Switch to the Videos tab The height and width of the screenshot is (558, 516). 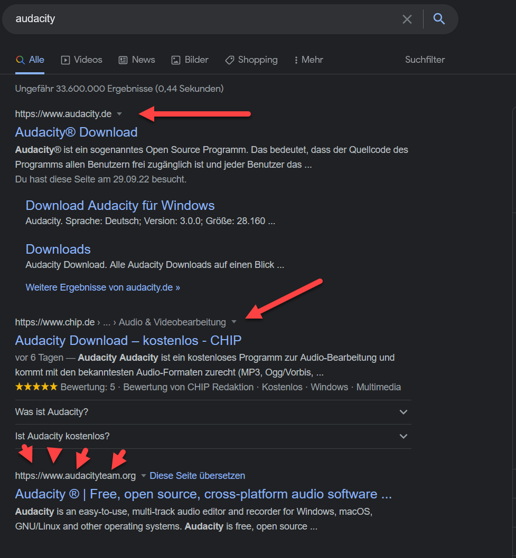pyautogui.click(x=82, y=60)
